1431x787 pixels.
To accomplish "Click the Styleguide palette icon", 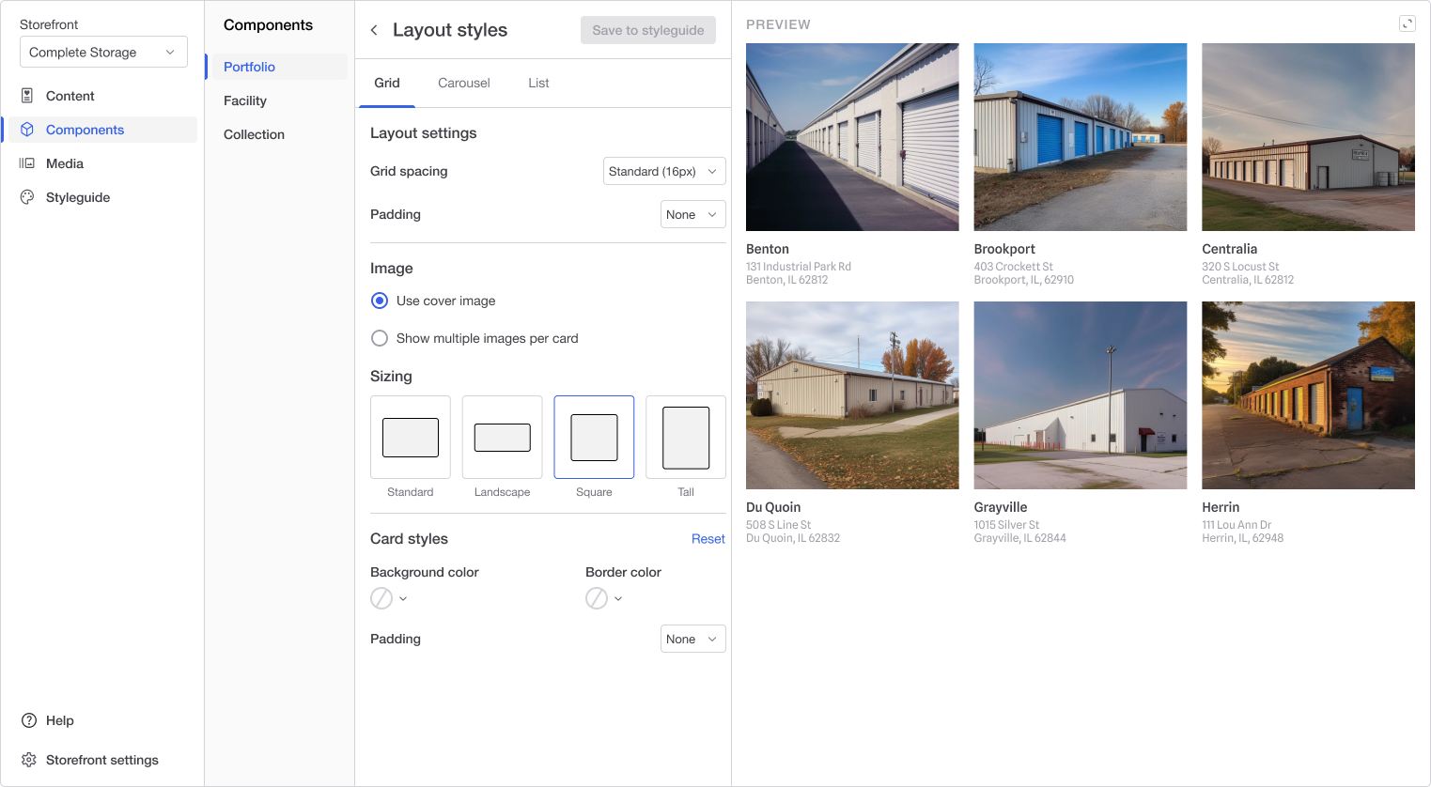I will (x=27, y=197).
